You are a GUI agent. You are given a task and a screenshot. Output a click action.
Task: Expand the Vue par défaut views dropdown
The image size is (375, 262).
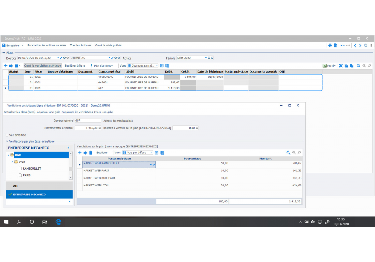(151, 153)
